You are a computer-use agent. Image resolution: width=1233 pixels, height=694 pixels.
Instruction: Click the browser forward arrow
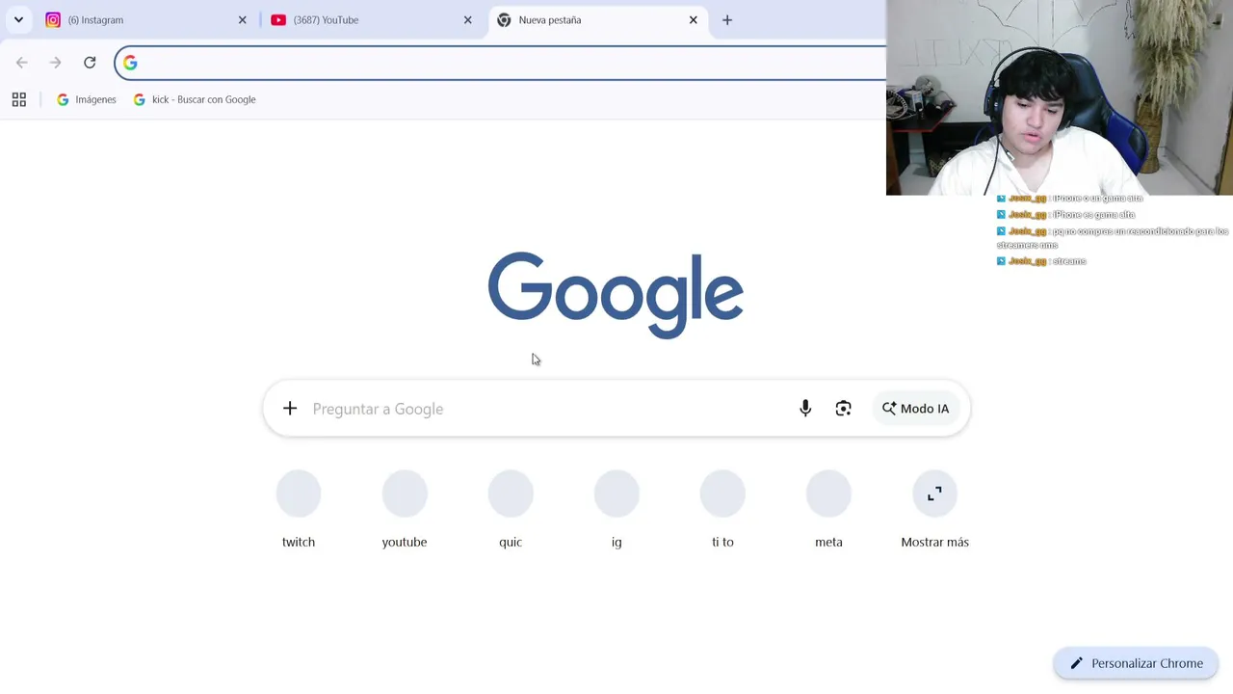(x=56, y=63)
